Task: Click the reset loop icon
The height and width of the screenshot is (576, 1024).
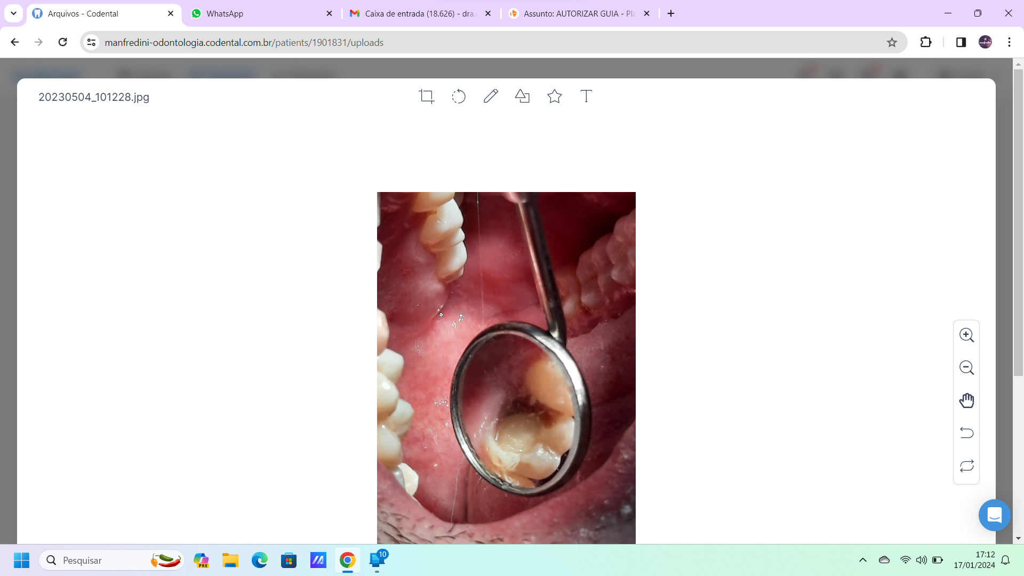Action: 966,466
